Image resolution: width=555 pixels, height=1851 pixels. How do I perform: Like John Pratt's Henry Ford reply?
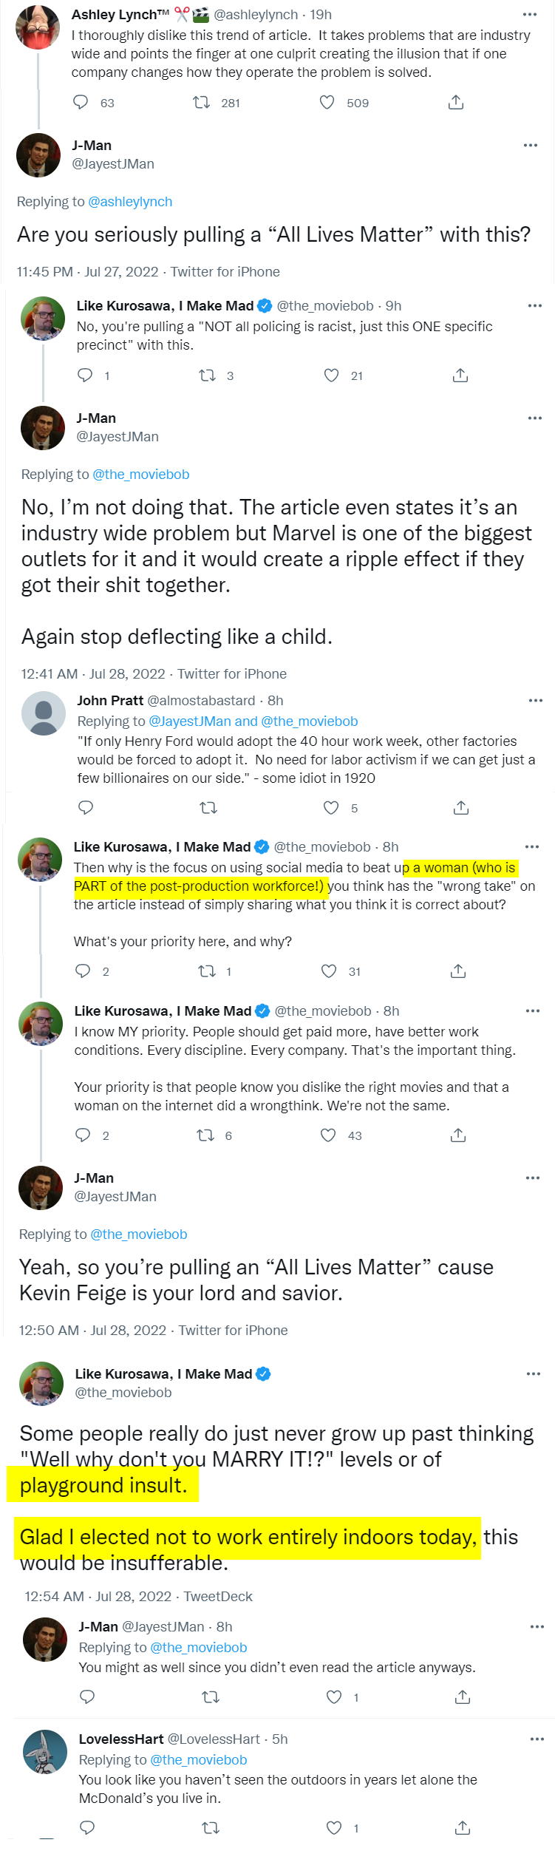[x=331, y=807]
